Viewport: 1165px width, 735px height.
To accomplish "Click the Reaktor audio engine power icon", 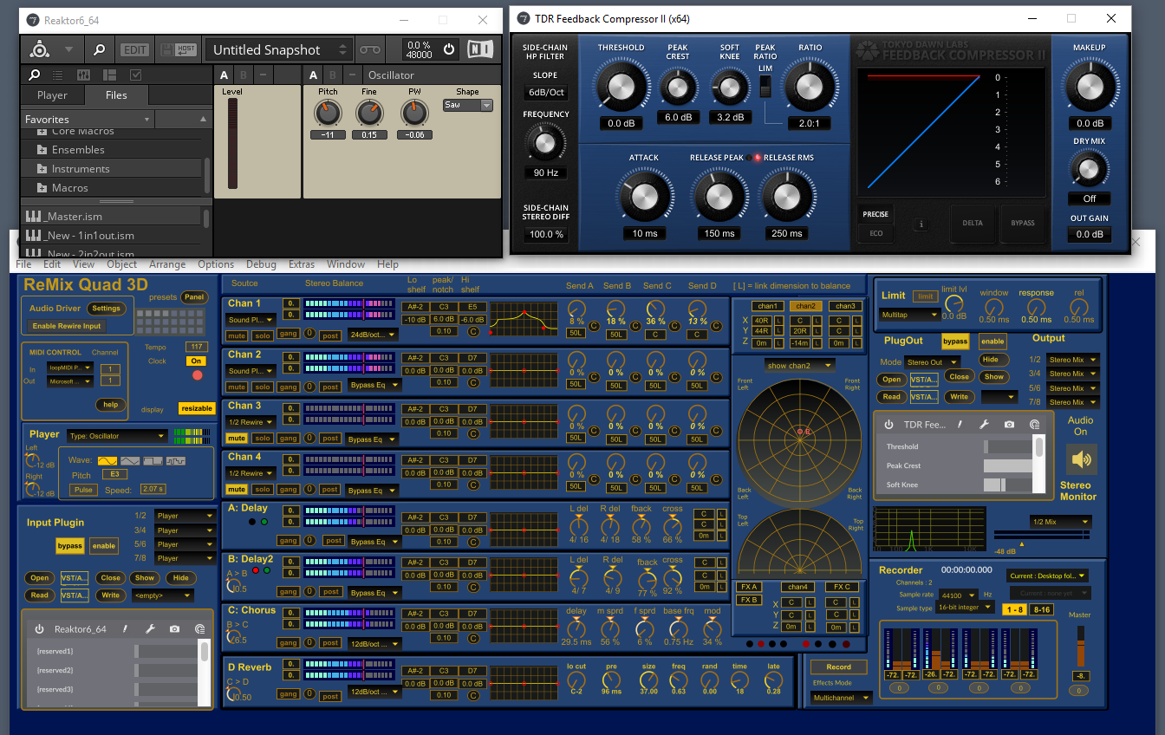I will tap(449, 49).
